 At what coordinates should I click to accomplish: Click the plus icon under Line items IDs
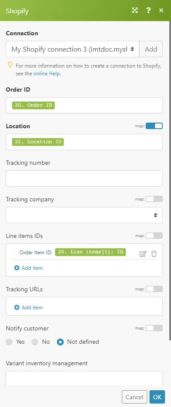(17, 268)
